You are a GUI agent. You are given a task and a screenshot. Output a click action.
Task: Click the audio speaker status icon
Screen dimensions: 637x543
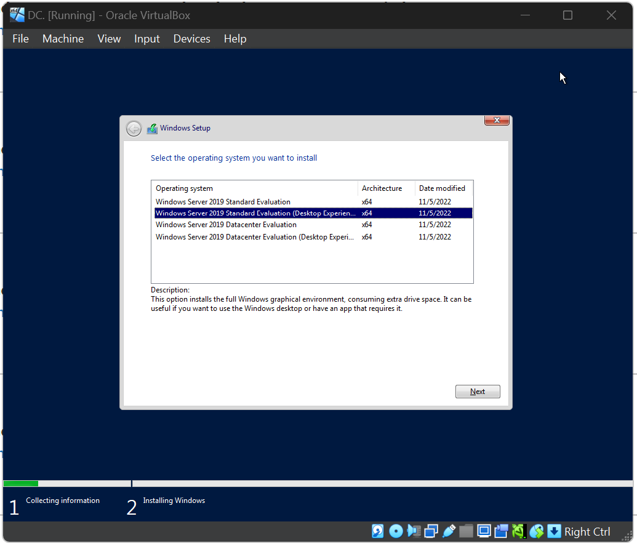click(x=414, y=531)
